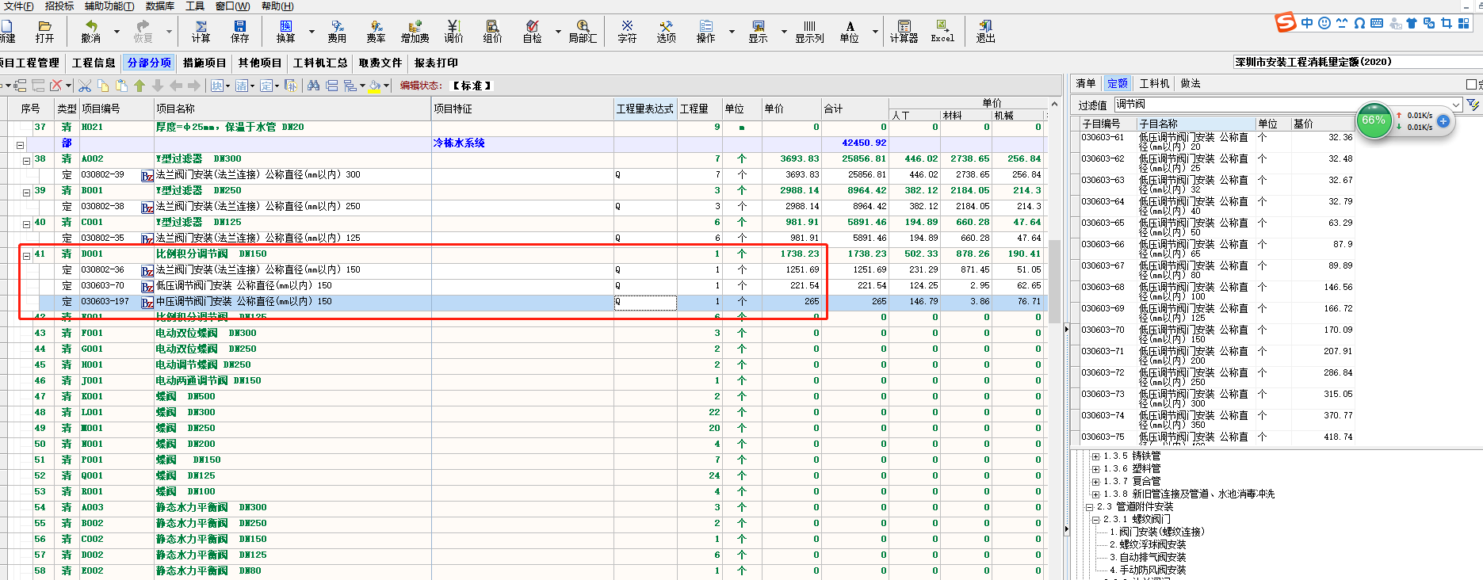Click the 计算 (calculate) sigma icon
1483x580 pixels.
click(201, 32)
